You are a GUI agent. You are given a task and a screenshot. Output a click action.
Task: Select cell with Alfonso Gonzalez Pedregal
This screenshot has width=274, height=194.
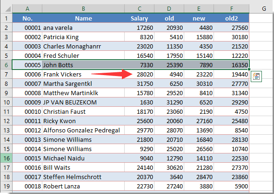[83, 130]
